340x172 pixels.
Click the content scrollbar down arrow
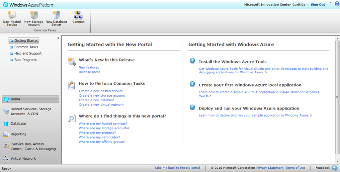pos(337,162)
